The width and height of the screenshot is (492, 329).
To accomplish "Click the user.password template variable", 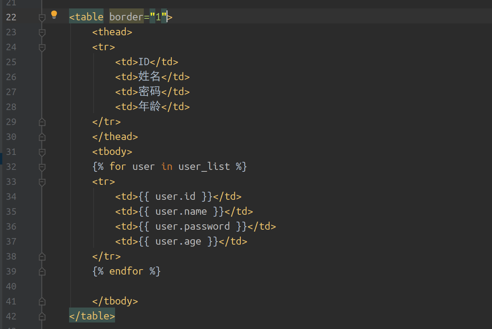I will pyautogui.click(x=193, y=227).
